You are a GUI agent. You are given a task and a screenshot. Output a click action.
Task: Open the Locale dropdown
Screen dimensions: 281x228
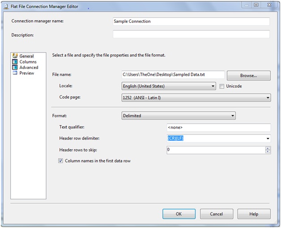(213, 86)
